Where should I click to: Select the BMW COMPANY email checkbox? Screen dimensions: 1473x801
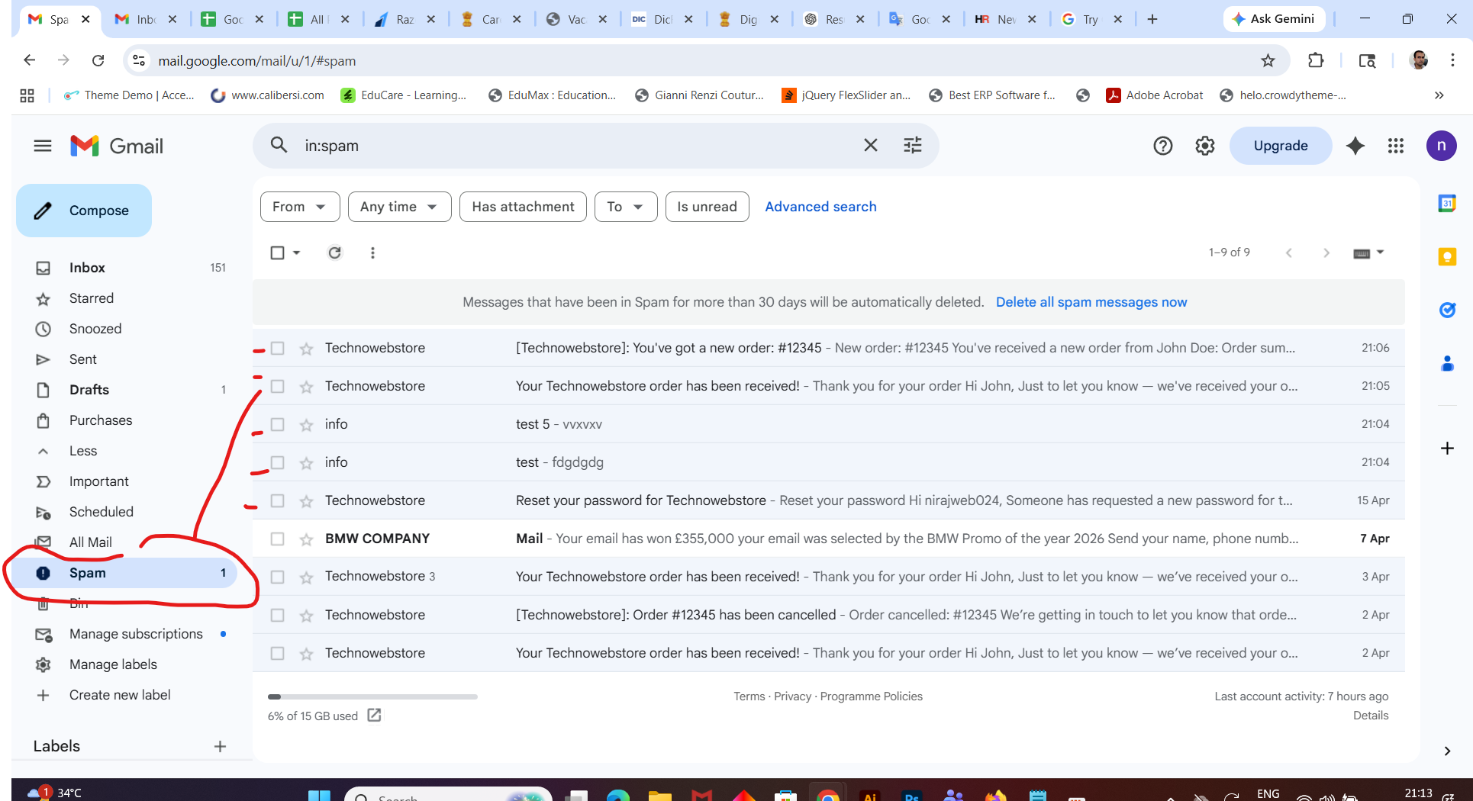278,539
